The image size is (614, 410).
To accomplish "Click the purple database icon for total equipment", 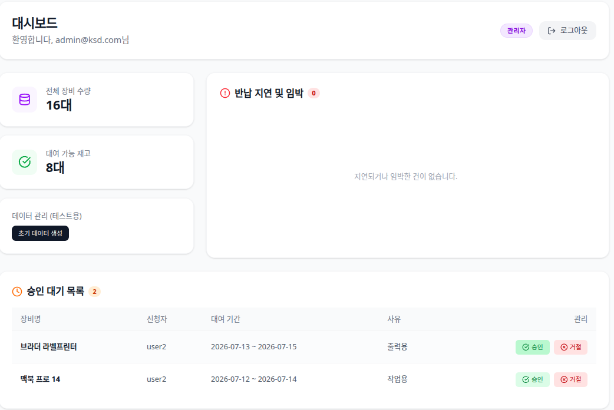I will [x=25, y=100].
